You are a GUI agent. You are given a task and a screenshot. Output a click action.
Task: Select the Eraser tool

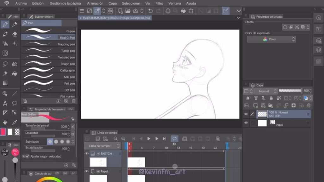(15, 34)
